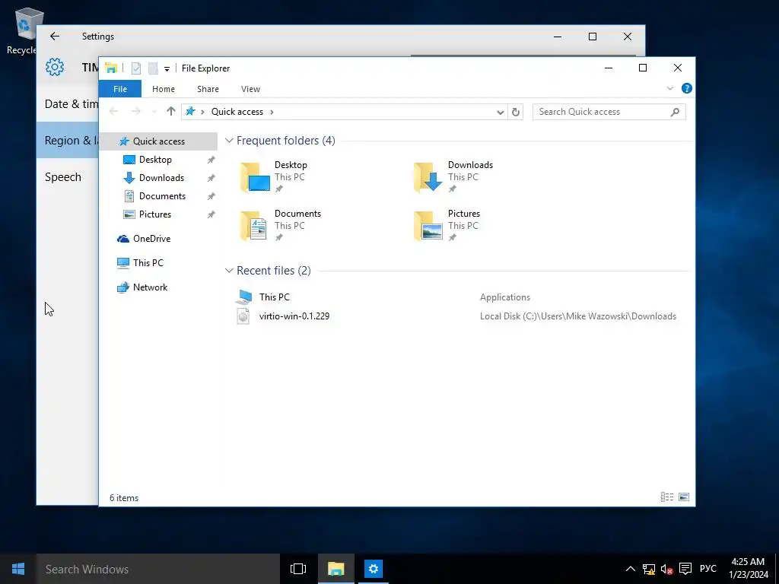This screenshot has width=779, height=584.
Task: Click the Settings taskbar button
Action: coord(373,569)
